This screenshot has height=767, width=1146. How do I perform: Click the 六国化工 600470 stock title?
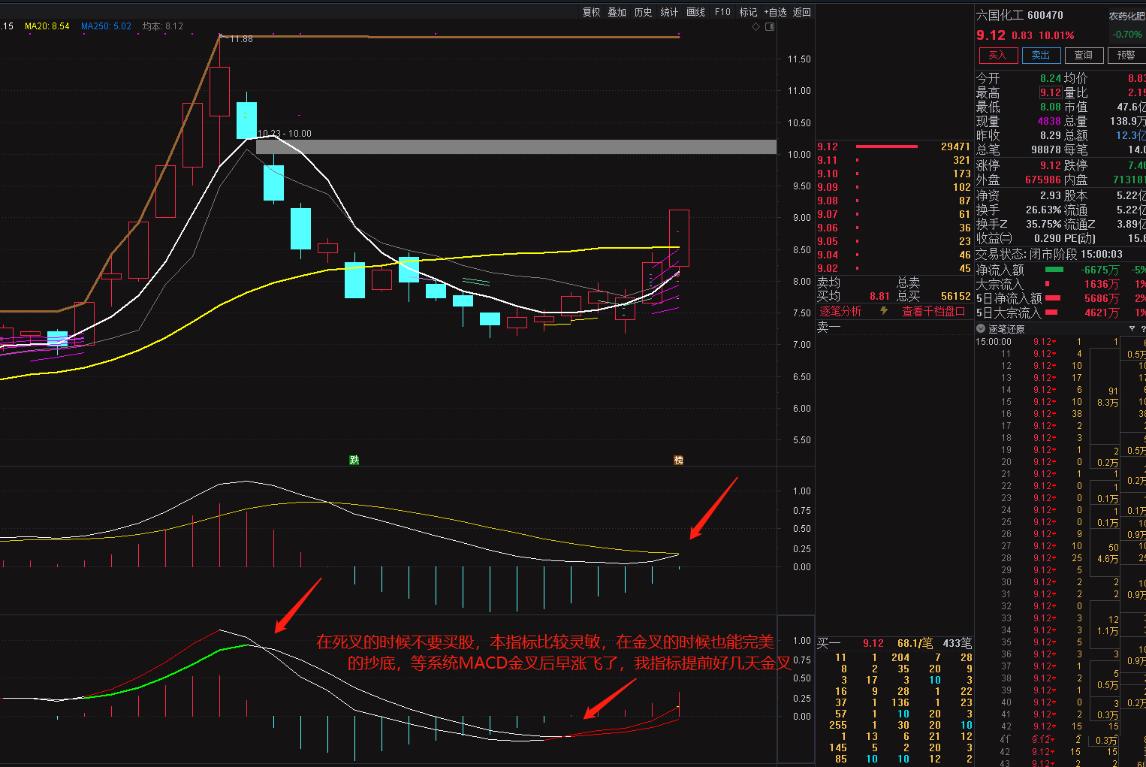click(1020, 15)
